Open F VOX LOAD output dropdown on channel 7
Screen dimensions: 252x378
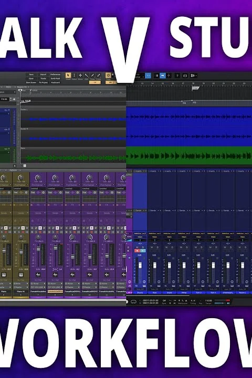pos(45,287)
